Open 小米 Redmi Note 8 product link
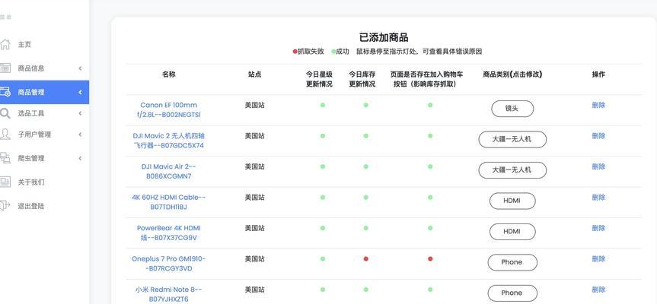Viewport: 657px width, 304px height. (x=168, y=294)
